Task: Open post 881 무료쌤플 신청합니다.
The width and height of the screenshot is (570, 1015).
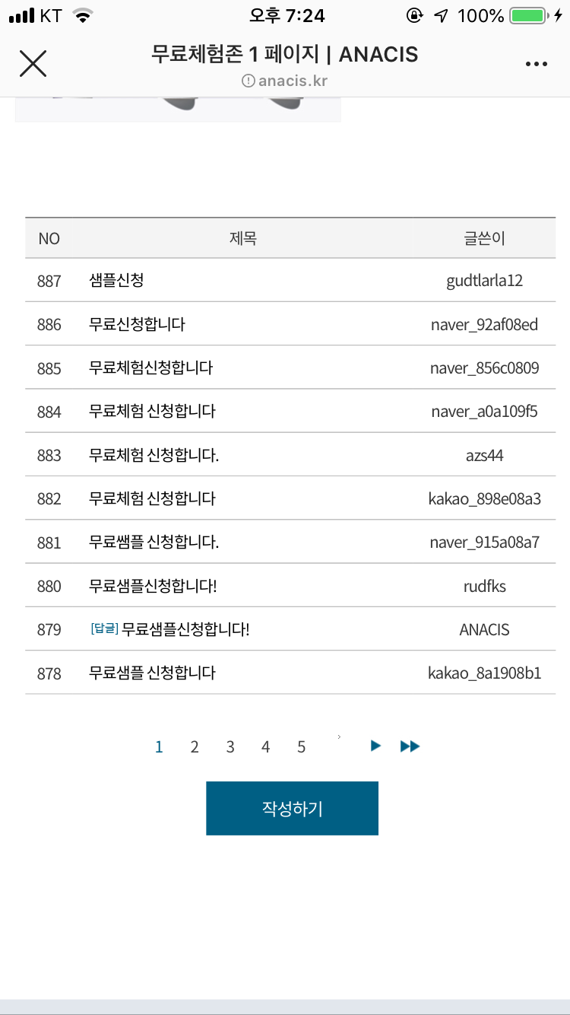Action: tap(154, 542)
